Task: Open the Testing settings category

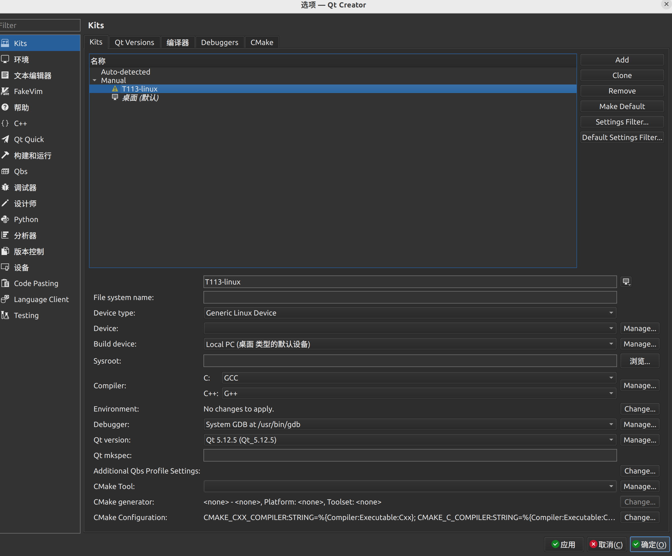Action: coord(40,315)
